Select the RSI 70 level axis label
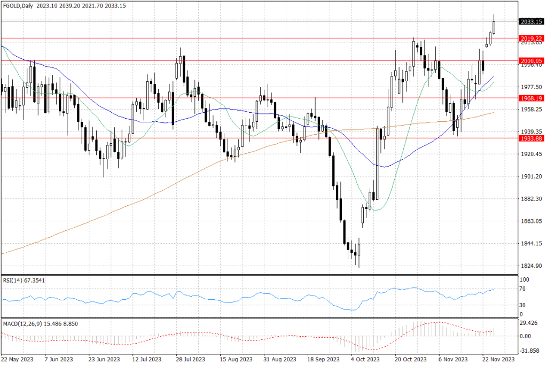The height and width of the screenshot is (365, 547). (522, 289)
